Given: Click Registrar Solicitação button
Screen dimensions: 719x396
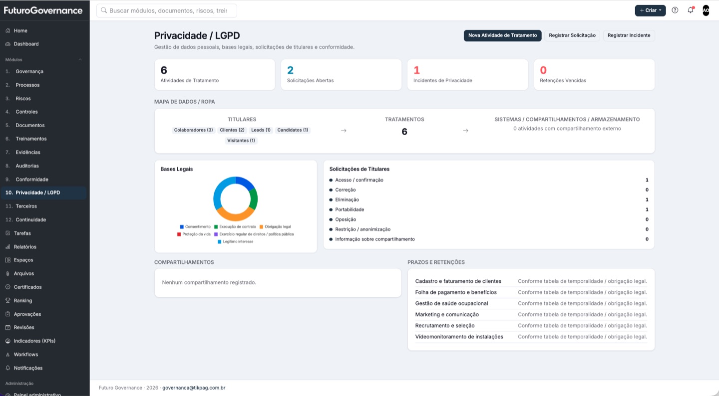Looking at the screenshot, I should pos(572,35).
